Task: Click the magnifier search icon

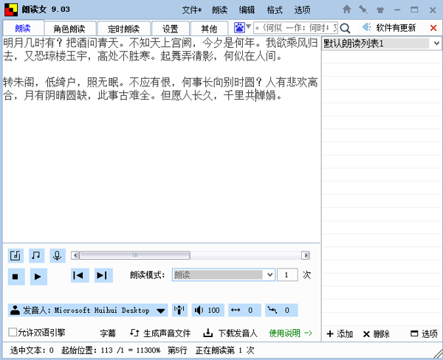Action: tap(345, 28)
